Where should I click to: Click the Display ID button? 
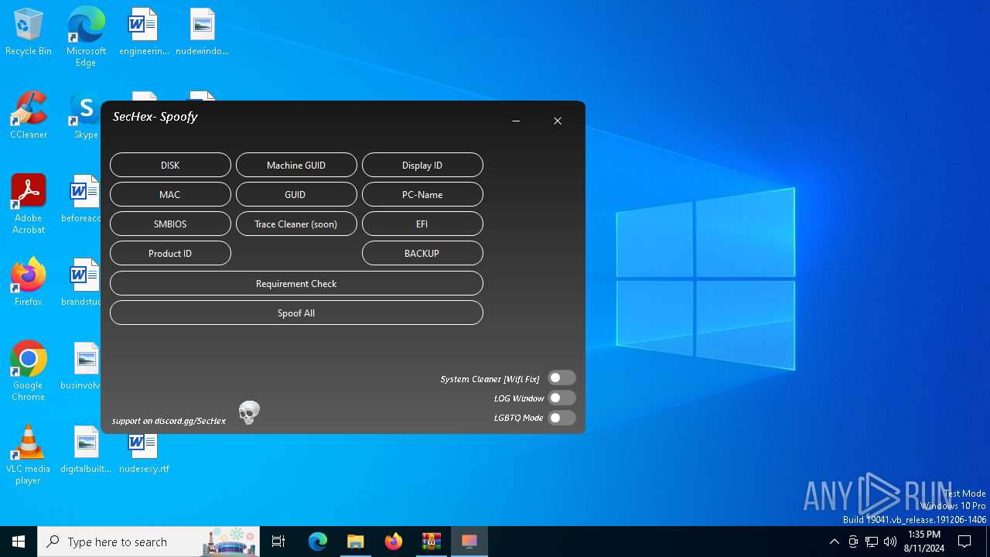(422, 165)
